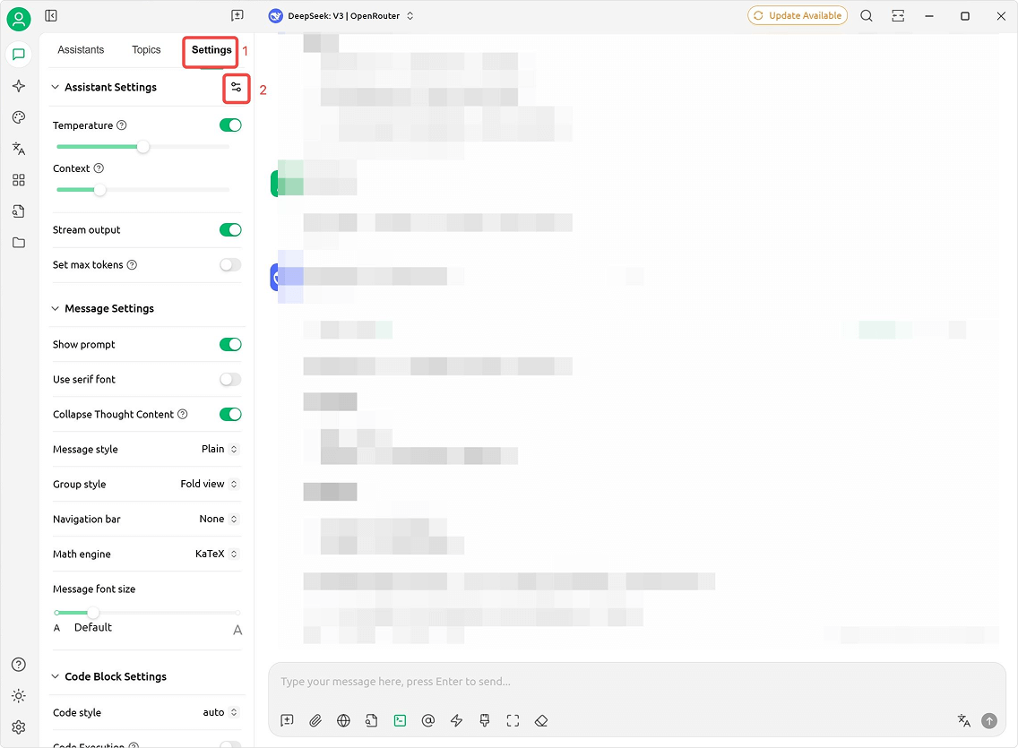The height and width of the screenshot is (748, 1018).
Task: Open the DeepSeek V3 model selector
Action: [341, 16]
